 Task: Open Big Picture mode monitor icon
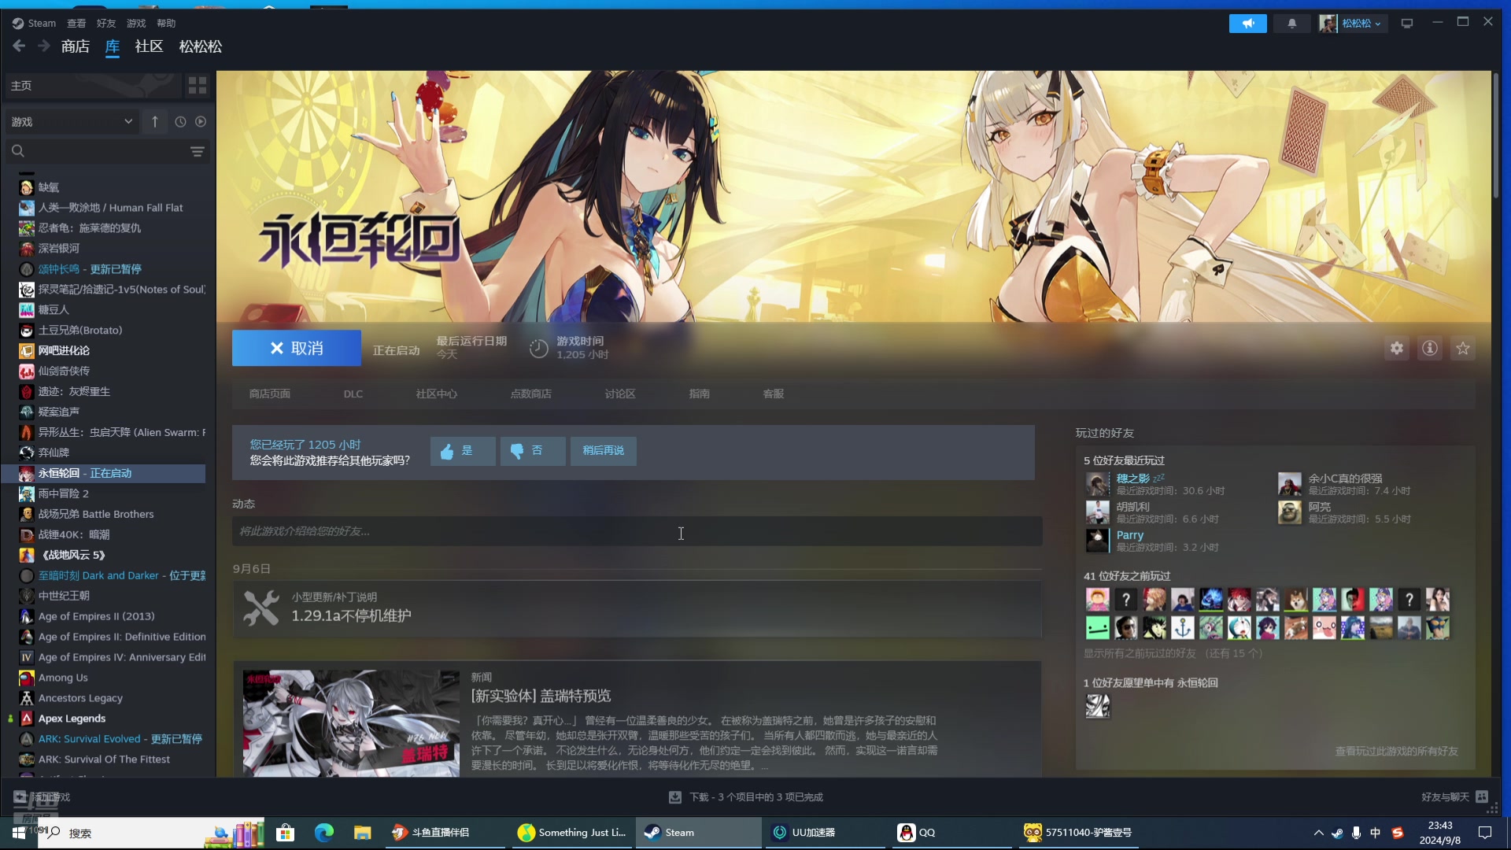click(x=1406, y=24)
